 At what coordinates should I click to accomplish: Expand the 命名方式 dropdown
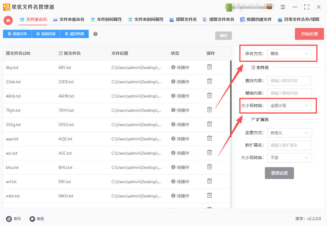tap(289, 54)
